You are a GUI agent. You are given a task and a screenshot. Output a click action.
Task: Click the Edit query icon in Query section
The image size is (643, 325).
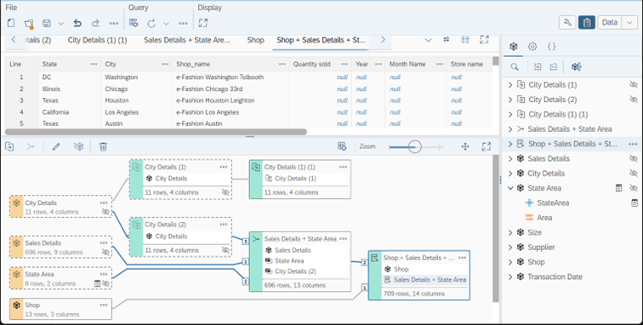pyautogui.click(x=134, y=23)
